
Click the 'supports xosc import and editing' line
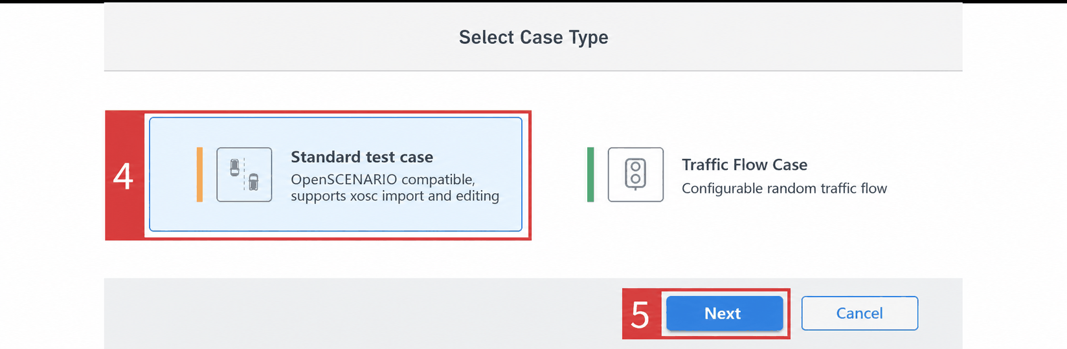pyautogui.click(x=395, y=196)
